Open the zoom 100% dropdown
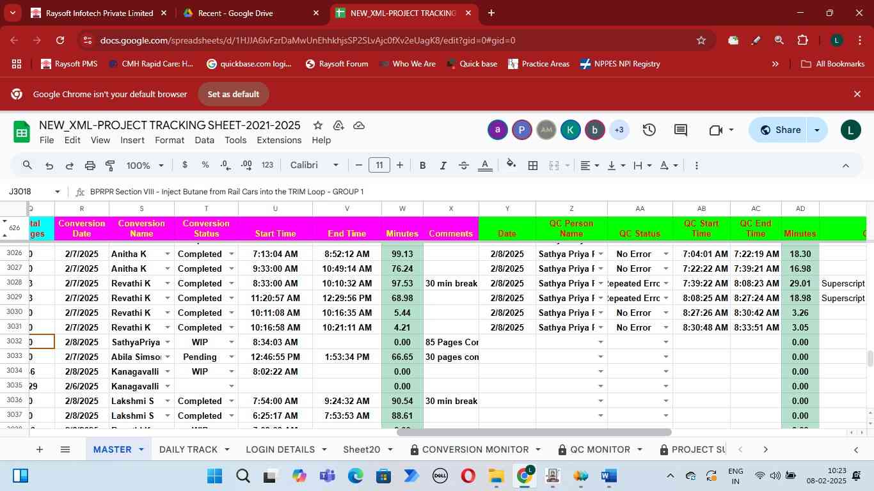874x491 pixels. 145,166
